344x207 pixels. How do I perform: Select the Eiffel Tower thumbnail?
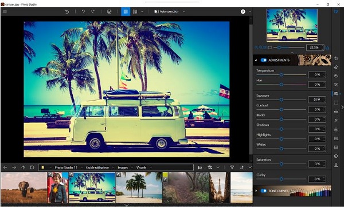coord(220,188)
